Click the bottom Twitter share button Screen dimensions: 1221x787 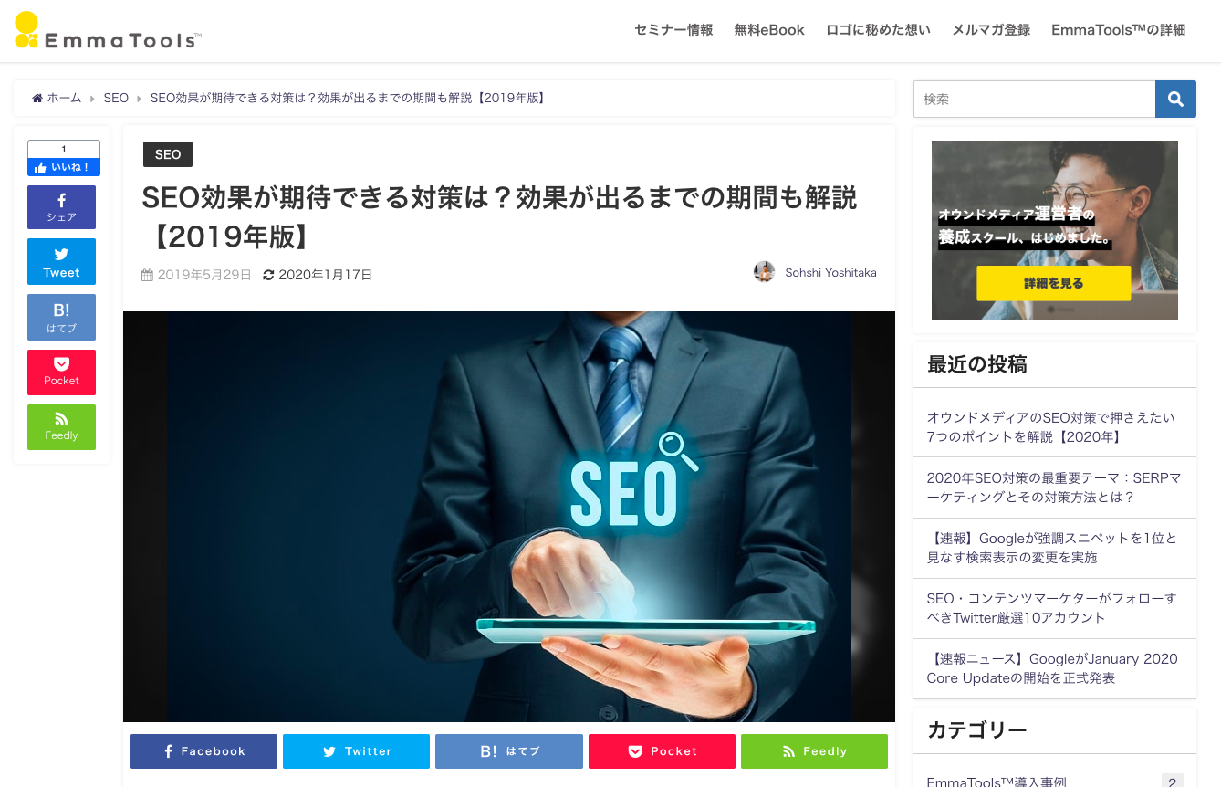(356, 751)
